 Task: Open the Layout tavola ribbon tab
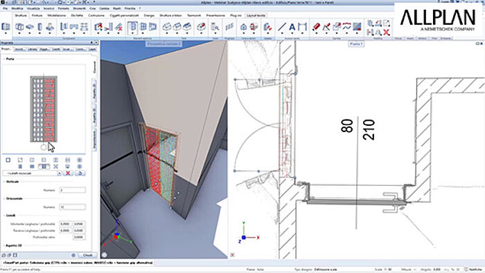pyautogui.click(x=256, y=15)
